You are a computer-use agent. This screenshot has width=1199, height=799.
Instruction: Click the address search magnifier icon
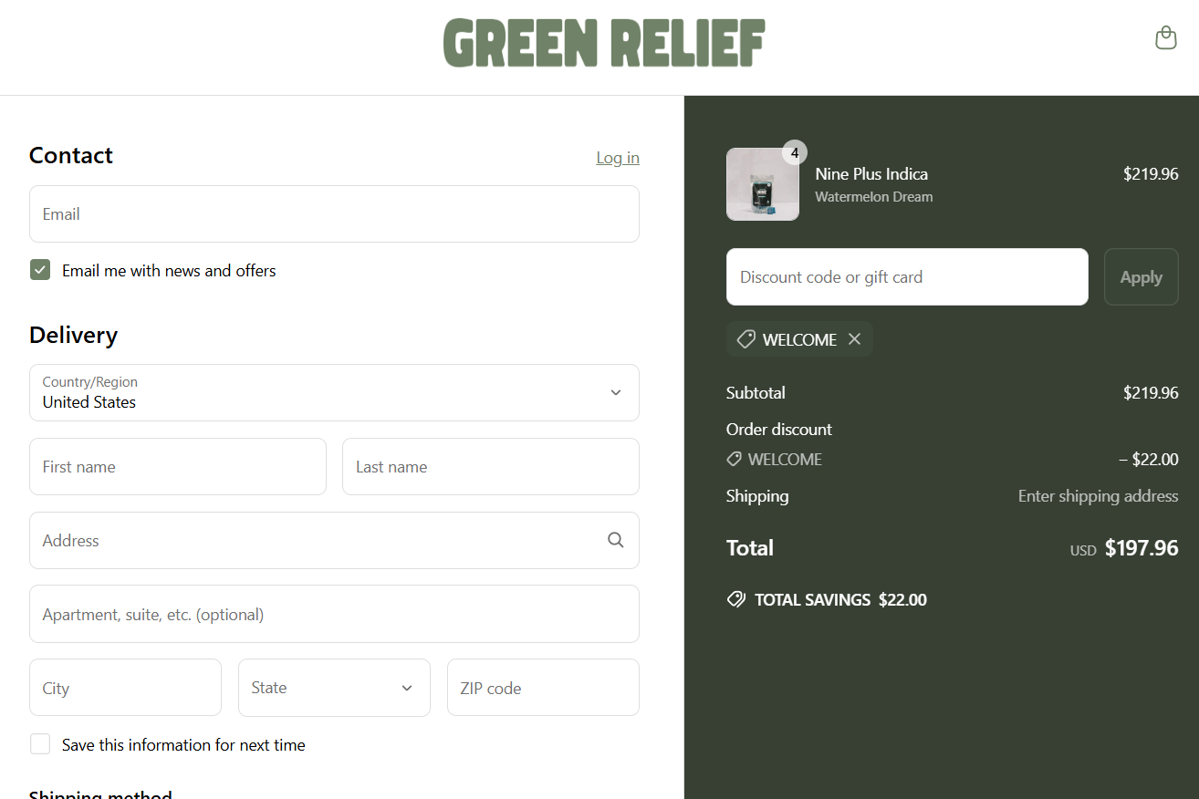[616, 540]
